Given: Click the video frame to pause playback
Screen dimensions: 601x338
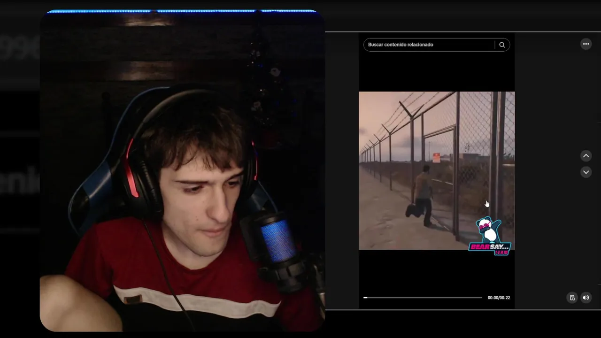Looking at the screenshot, I should tap(437, 170).
